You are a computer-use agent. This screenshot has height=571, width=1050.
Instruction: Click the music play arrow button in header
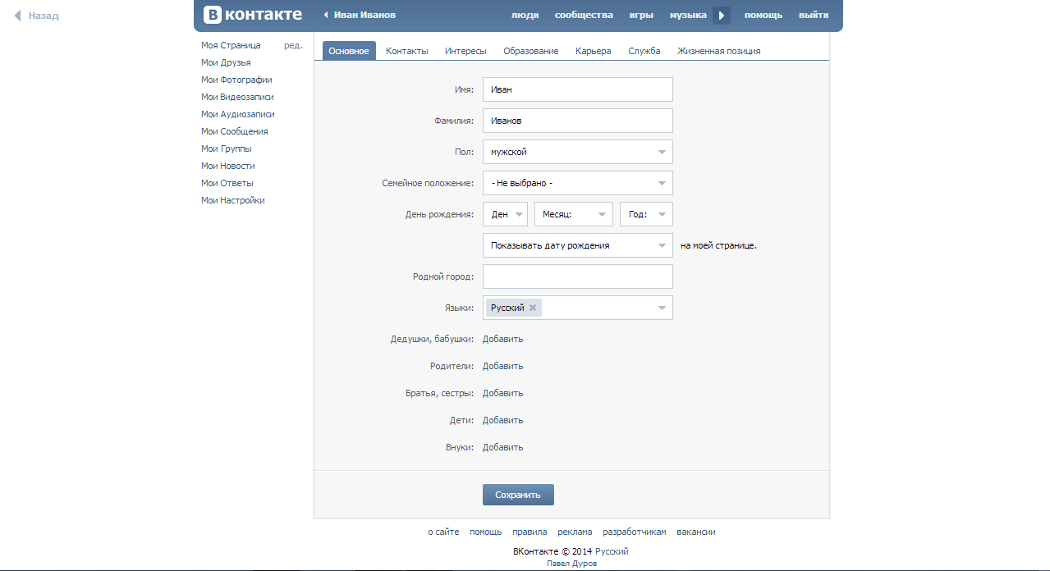pos(721,15)
